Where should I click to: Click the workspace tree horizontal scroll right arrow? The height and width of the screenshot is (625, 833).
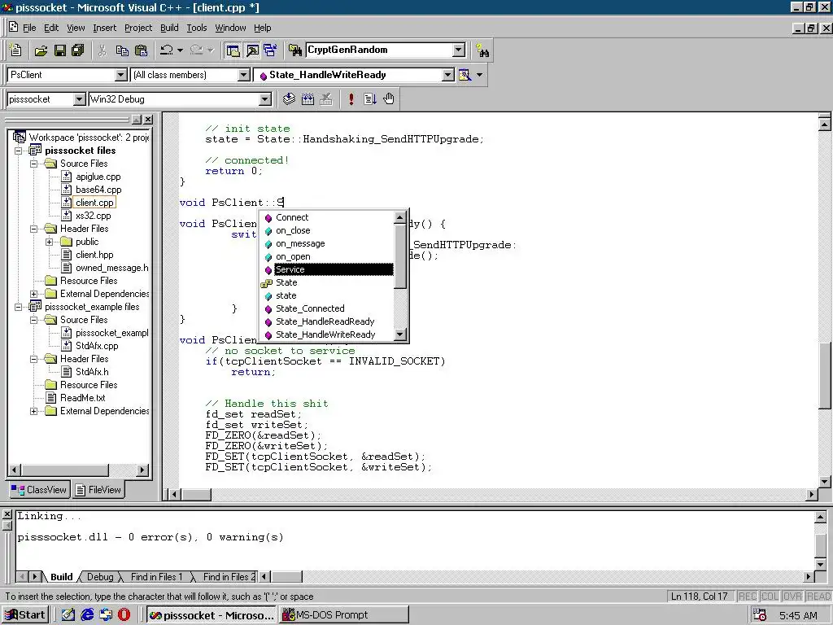tap(142, 470)
